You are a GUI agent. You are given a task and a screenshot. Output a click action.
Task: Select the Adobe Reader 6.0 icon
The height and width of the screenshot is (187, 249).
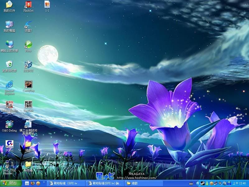(9, 104)
